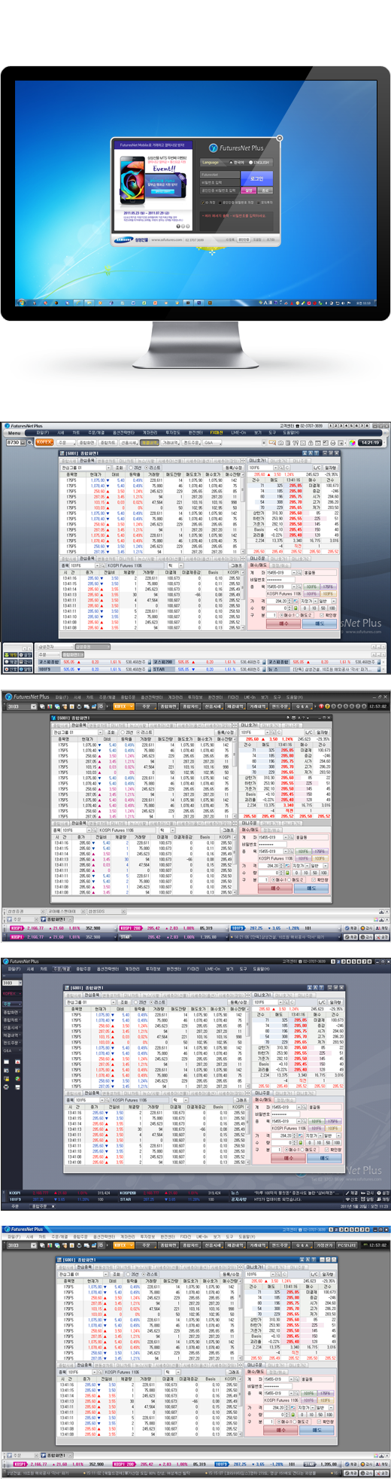Click the Samsung 삼성선물 logo in login dialog

point(131,239)
